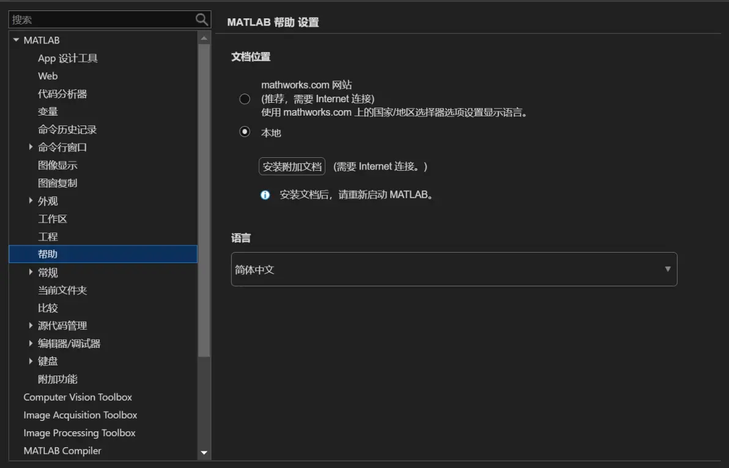Click the 安装附加文档 button
The width and height of the screenshot is (729, 468).
(292, 166)
